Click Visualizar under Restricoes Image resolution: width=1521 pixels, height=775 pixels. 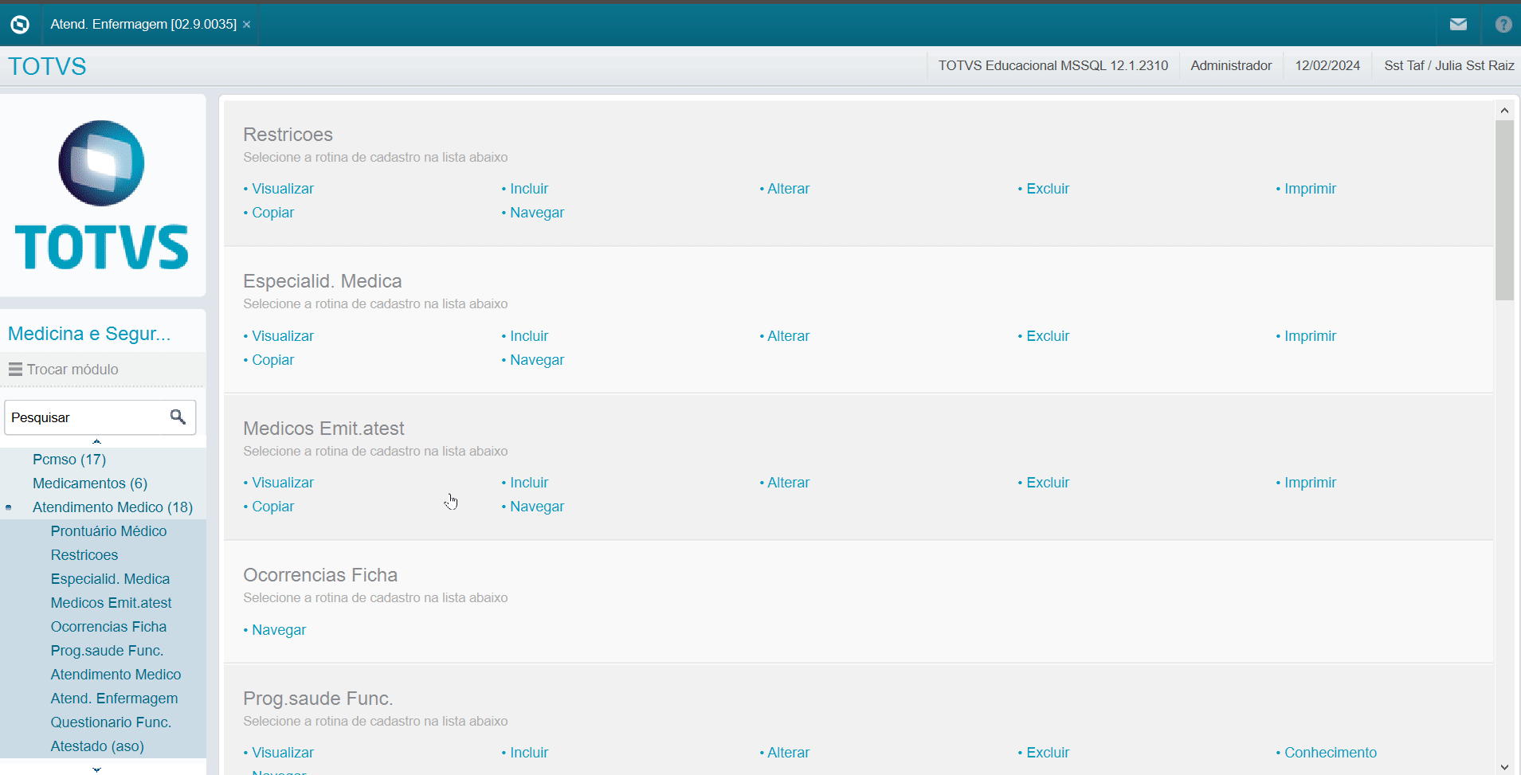(283, 189)
